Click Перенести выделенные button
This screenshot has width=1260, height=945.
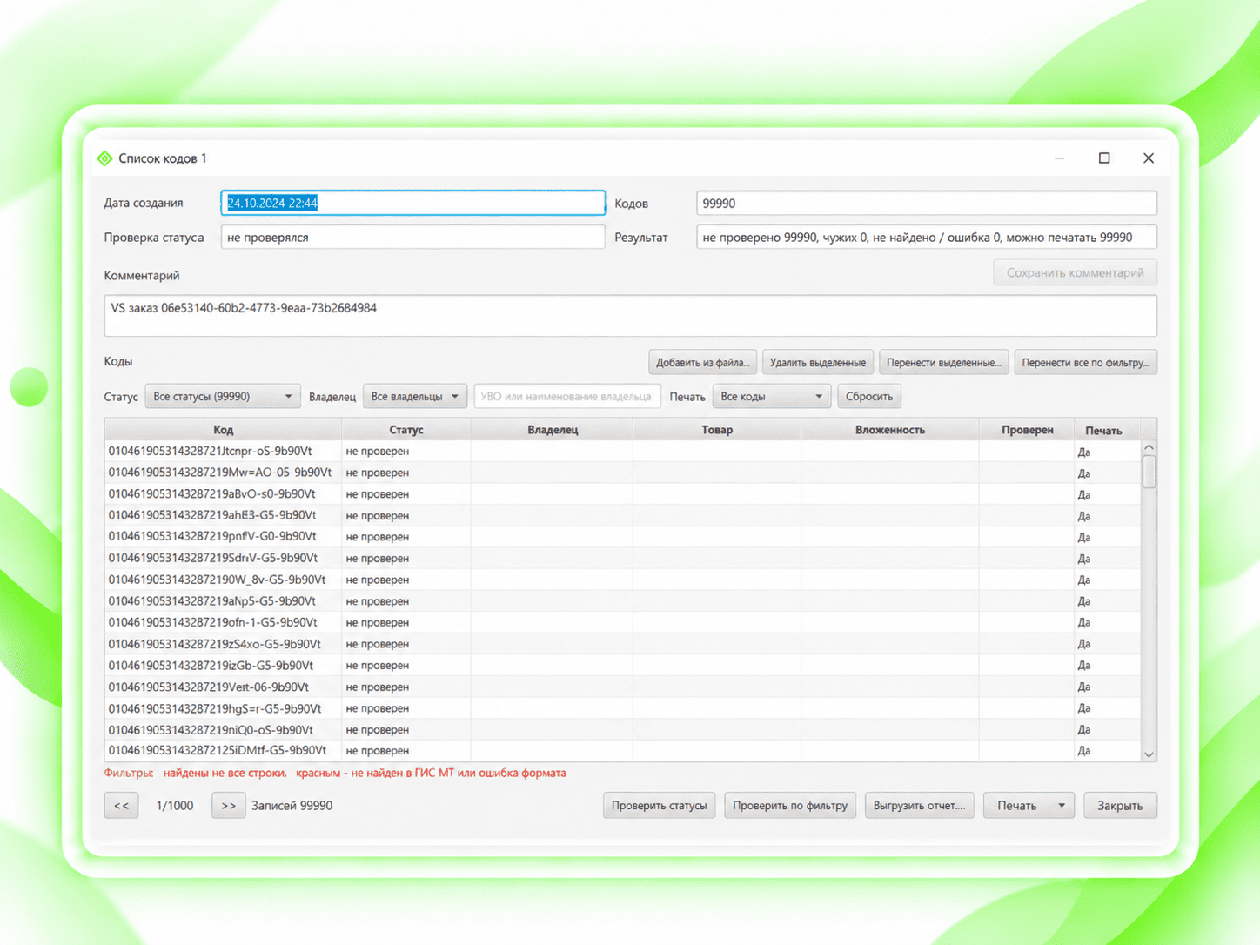944,363
